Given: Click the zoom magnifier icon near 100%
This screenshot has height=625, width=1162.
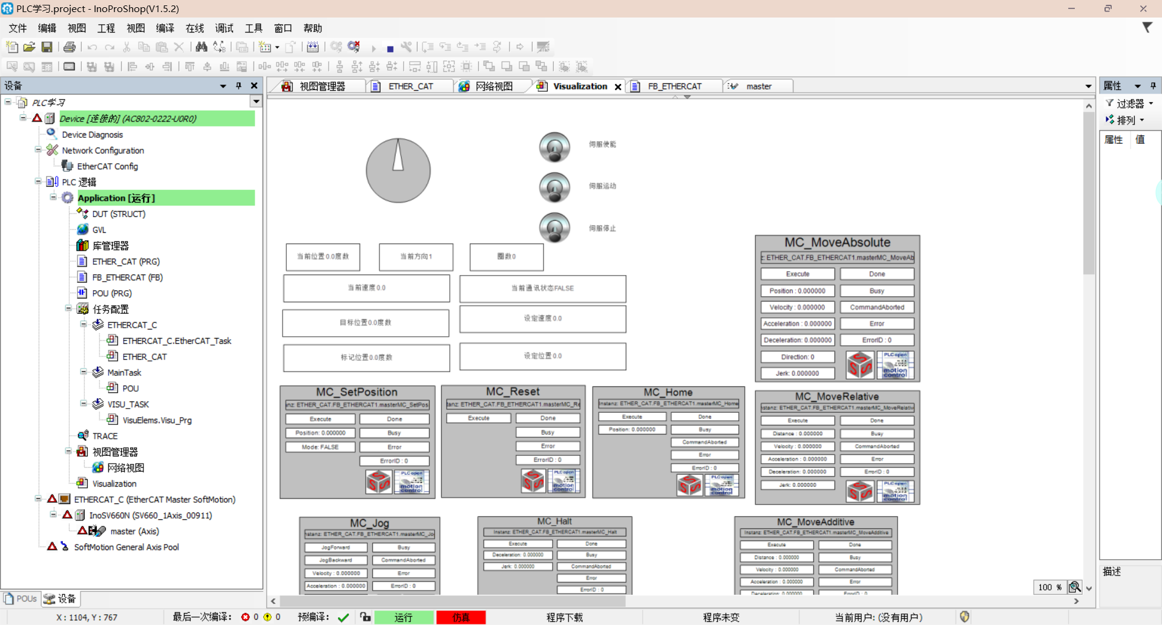Looking at the screenshot, I should [x=1075, y=587].
